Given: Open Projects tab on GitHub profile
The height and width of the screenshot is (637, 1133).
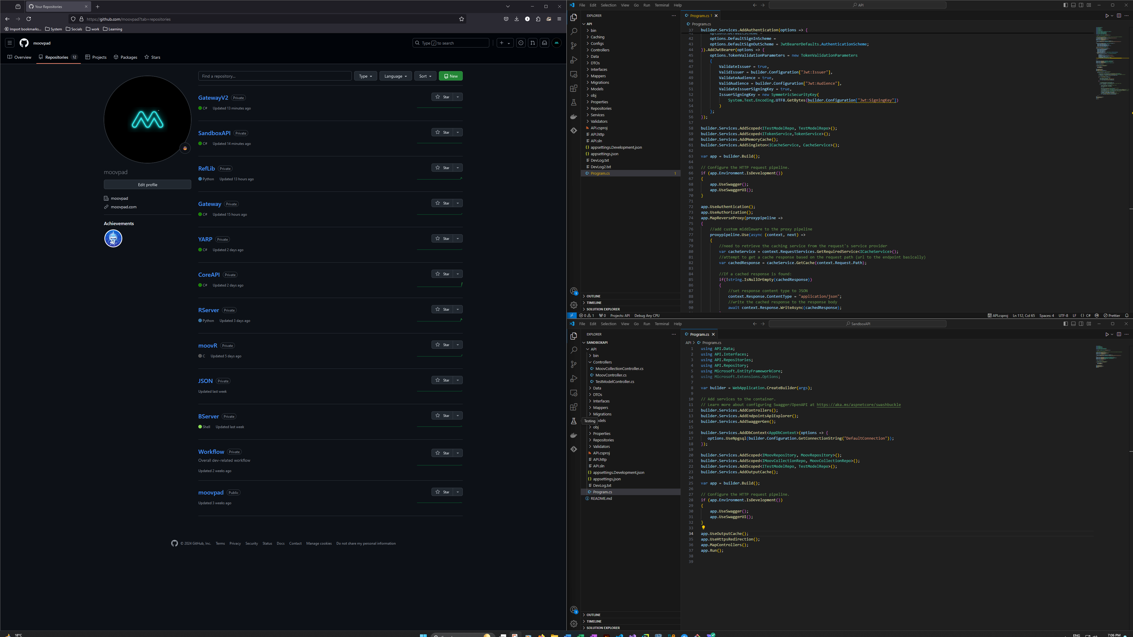Looking at the screenshot, I should pos(96,57).
